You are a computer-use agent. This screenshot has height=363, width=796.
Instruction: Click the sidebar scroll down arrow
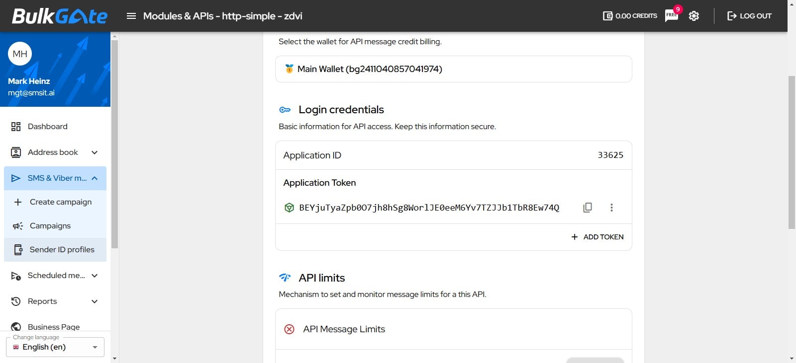pyautogui.click(x=114, y=358)
